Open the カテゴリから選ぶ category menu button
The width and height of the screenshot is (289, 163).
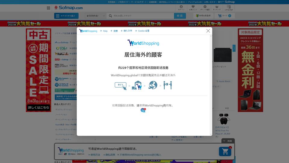point(66,16)
